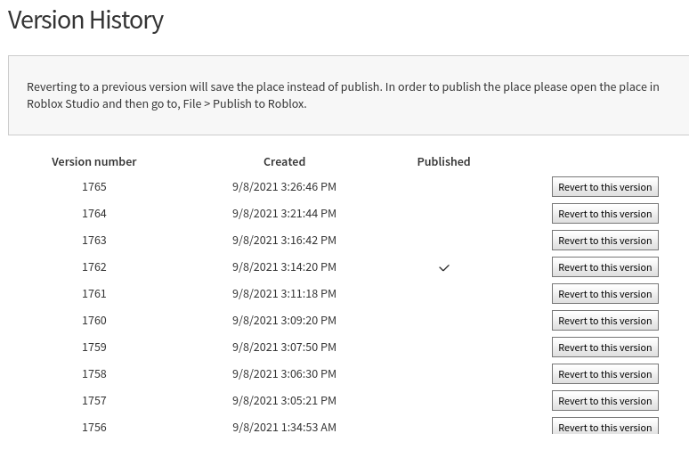Select version number 1765 text
The width and height of the screenshot is (689, 458).
94,186
